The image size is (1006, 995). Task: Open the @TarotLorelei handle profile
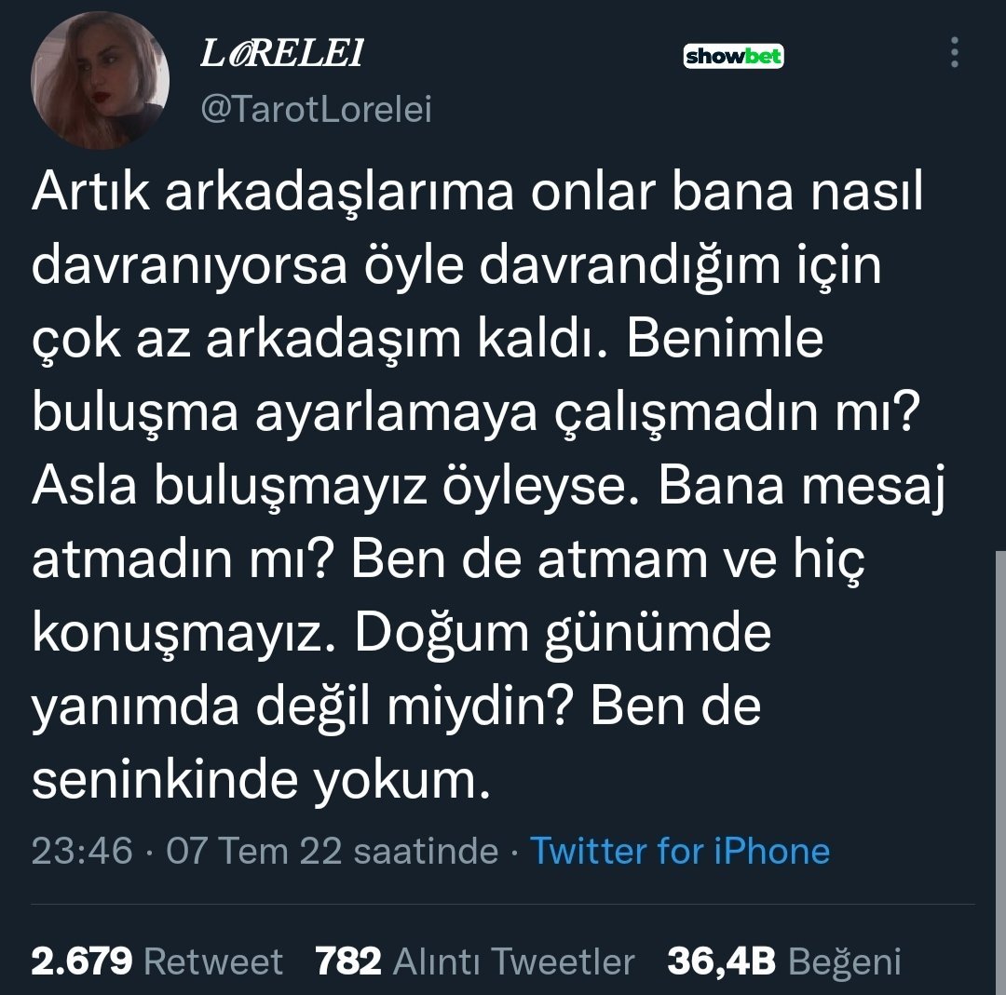click(316, 111)
